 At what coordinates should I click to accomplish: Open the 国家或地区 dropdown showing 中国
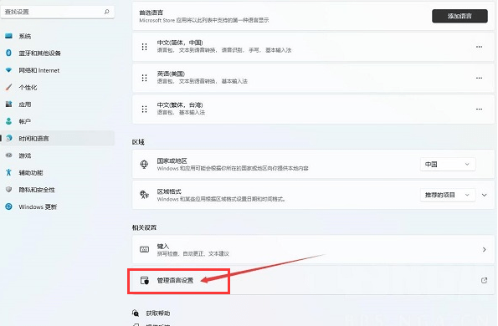click(448, 165)
